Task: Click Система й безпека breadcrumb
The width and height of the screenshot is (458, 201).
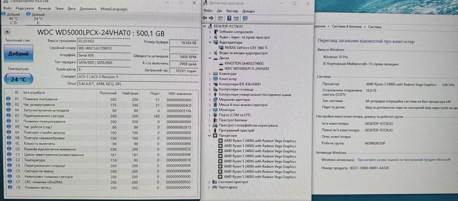Action: 347,26
